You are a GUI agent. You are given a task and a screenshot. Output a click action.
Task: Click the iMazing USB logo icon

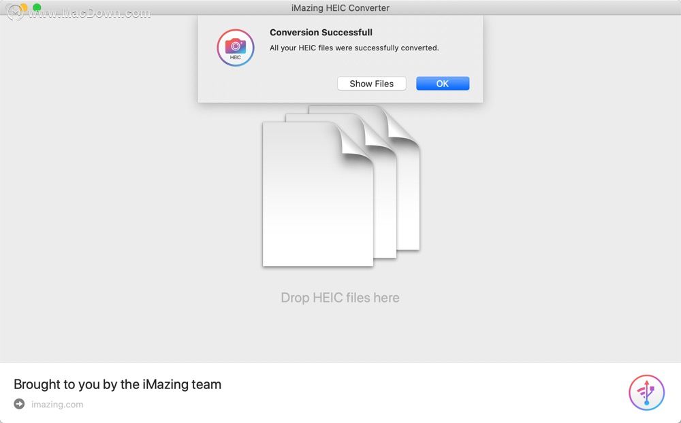point(647,392)
